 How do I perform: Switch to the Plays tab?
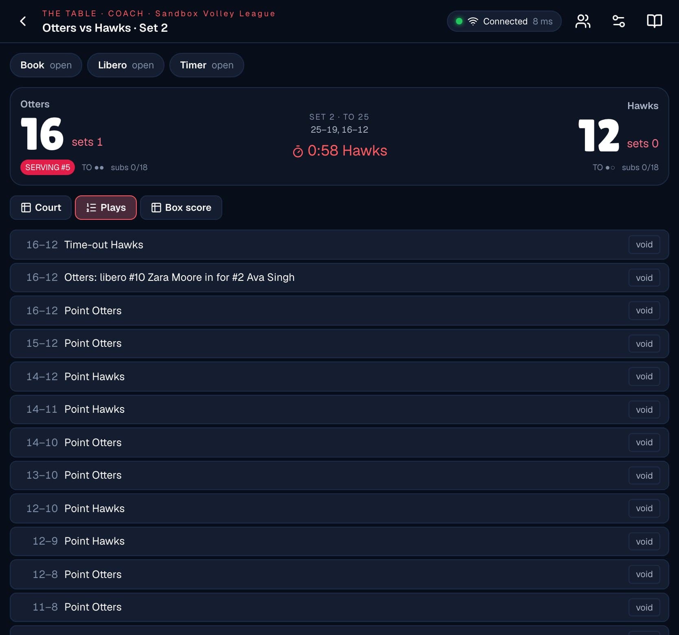[x=106, y=208]
